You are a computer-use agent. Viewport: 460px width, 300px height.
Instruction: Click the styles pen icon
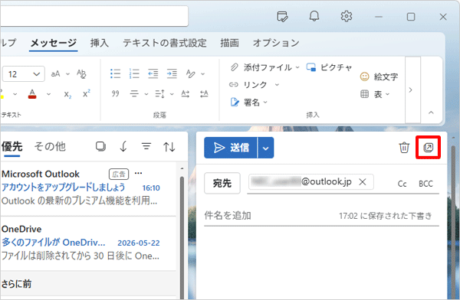point(191,73)
